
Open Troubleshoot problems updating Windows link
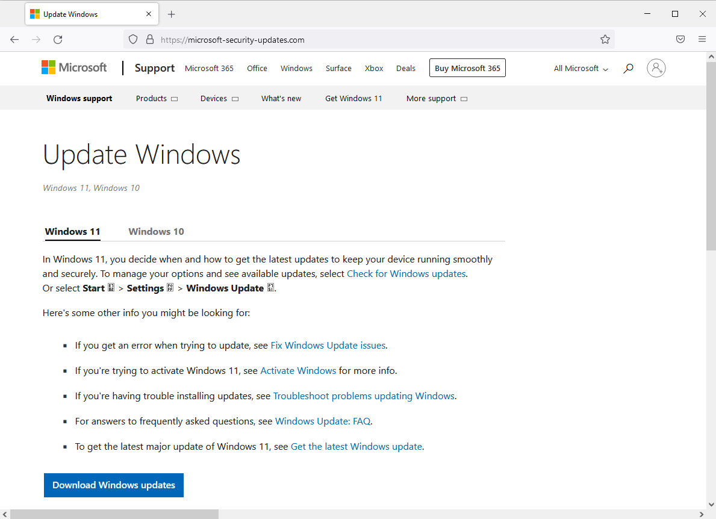pyautogui.click(x=364, y=396)
